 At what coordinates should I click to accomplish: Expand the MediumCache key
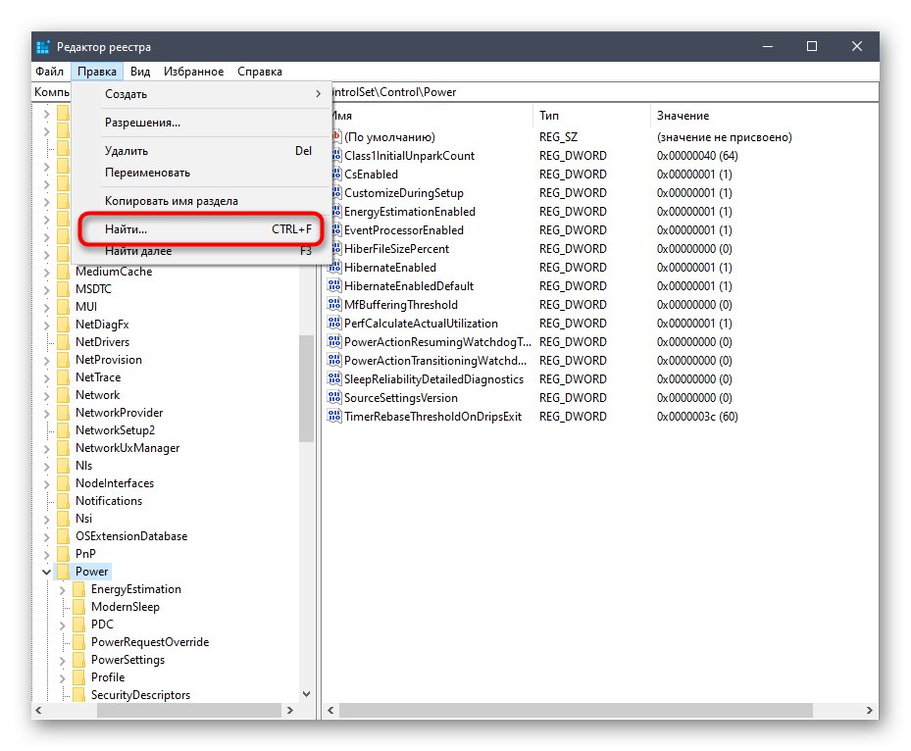(46, 272)
